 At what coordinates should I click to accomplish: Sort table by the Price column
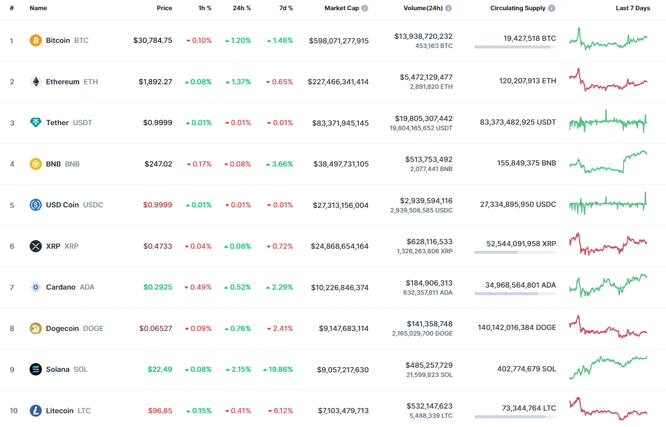pyautogui.click(x=164, y=8)
